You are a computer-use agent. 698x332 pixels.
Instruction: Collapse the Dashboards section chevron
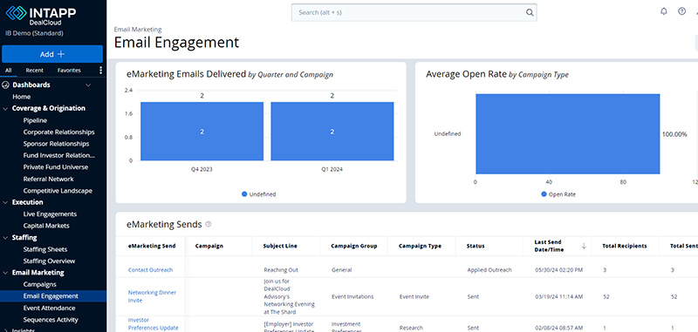point(88,85)
